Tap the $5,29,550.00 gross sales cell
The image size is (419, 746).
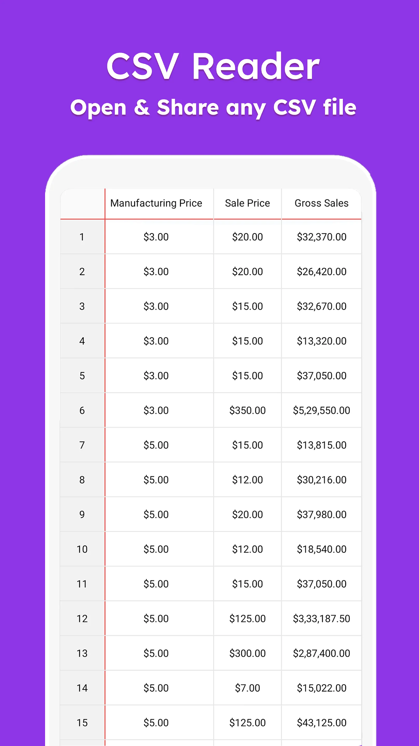[321, 410]
